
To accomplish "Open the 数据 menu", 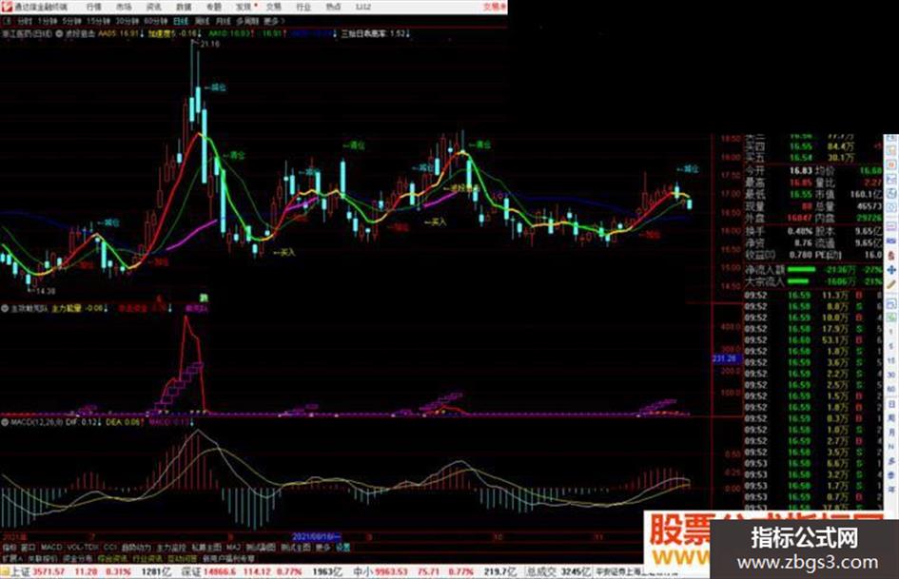I will click(184, 7).
